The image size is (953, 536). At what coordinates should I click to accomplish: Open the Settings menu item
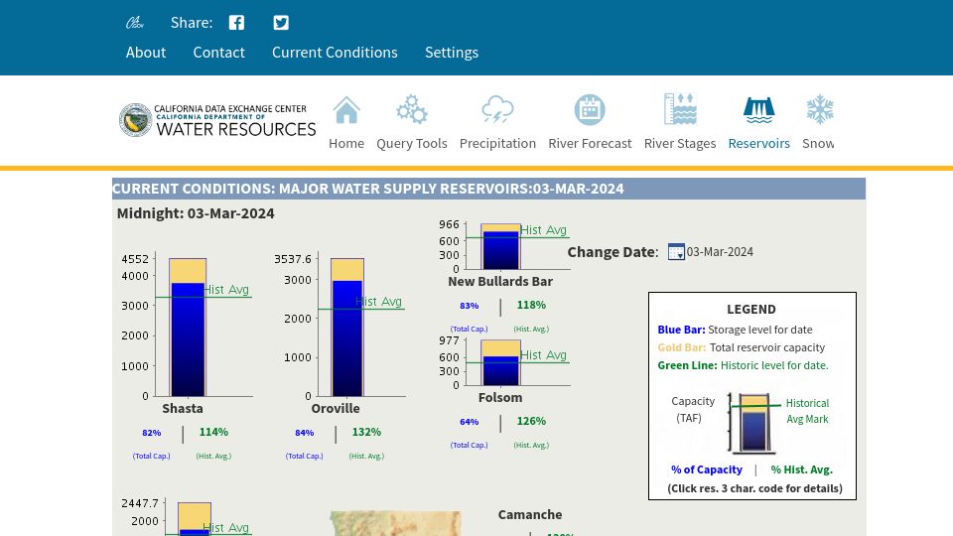tap(452, 53)
